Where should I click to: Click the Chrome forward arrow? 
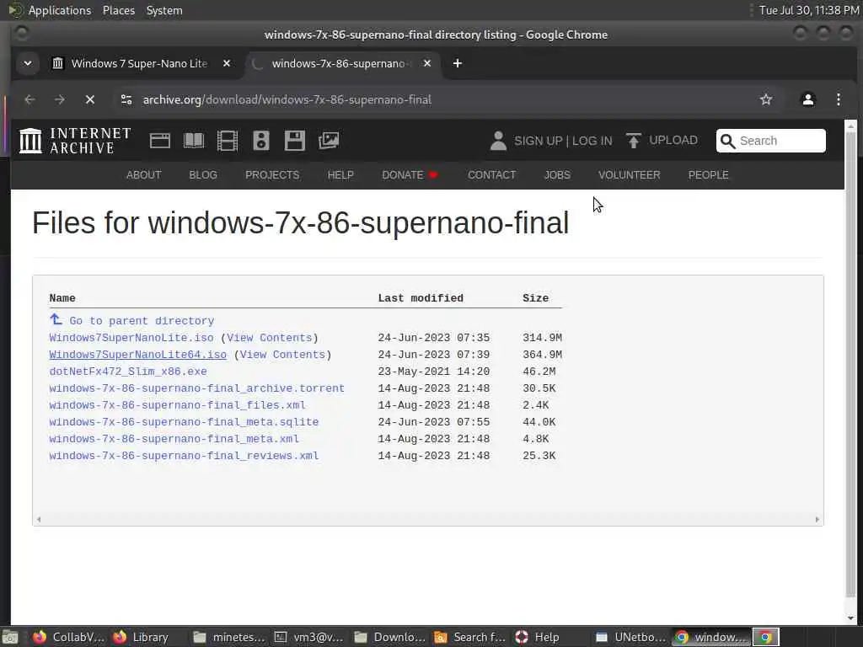pyautogui.click(x=60, y=99)
